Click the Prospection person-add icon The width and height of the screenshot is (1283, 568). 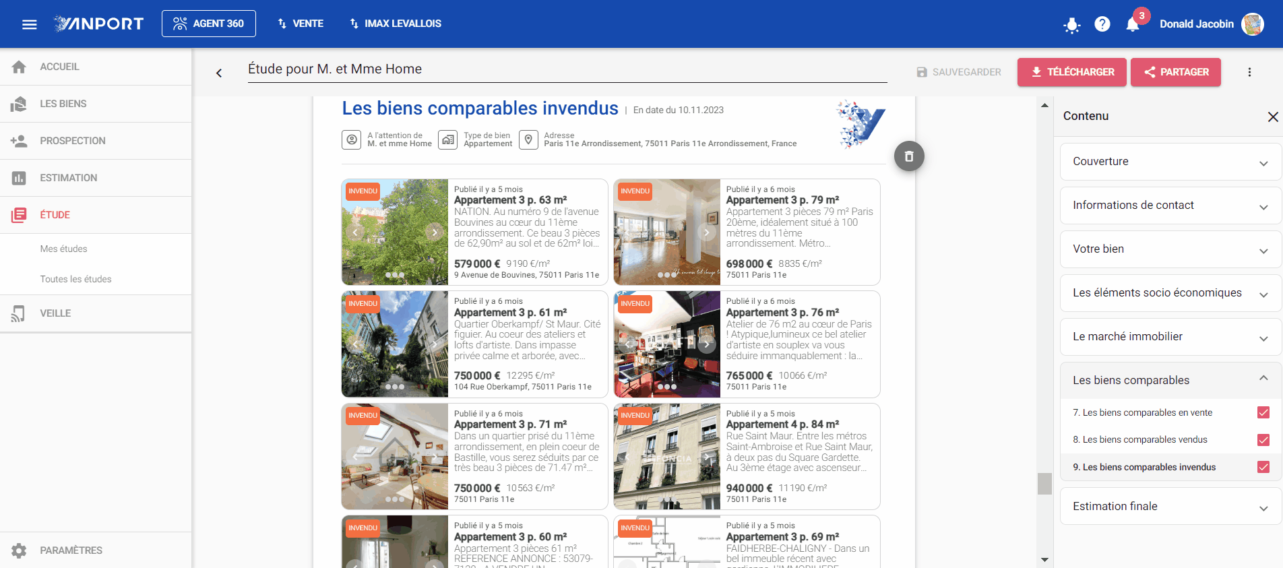coord(19,141)
